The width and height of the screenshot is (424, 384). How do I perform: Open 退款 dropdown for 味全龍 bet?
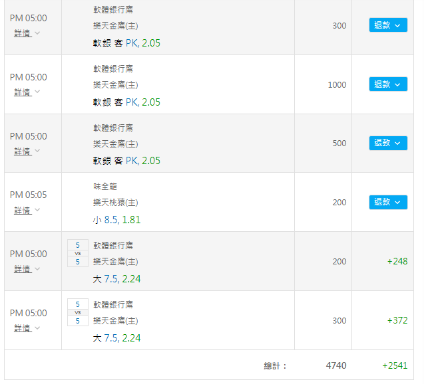388,202
